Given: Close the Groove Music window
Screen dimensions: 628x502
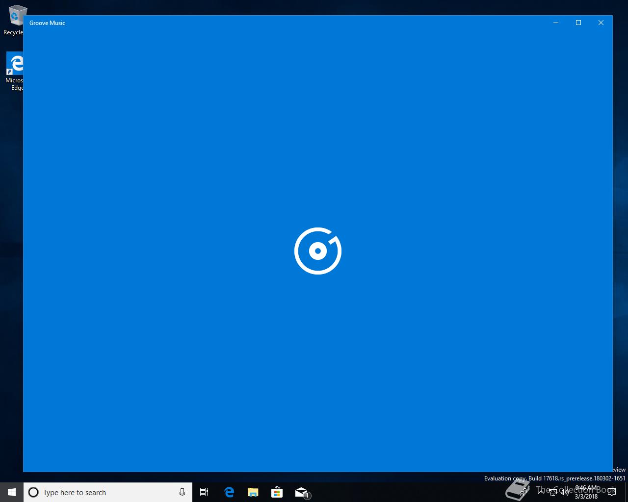Looking at the screenshot, I should (x=601, y=23).
